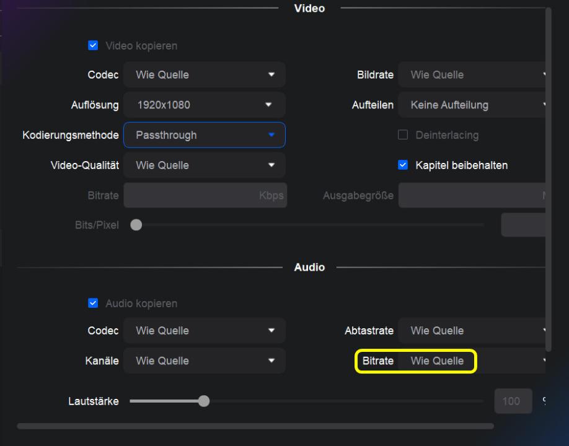Viewport: 569px width, 446px height.
Task: Click the video Bitrate Kbps field
Action: click(x=204, y=196)
